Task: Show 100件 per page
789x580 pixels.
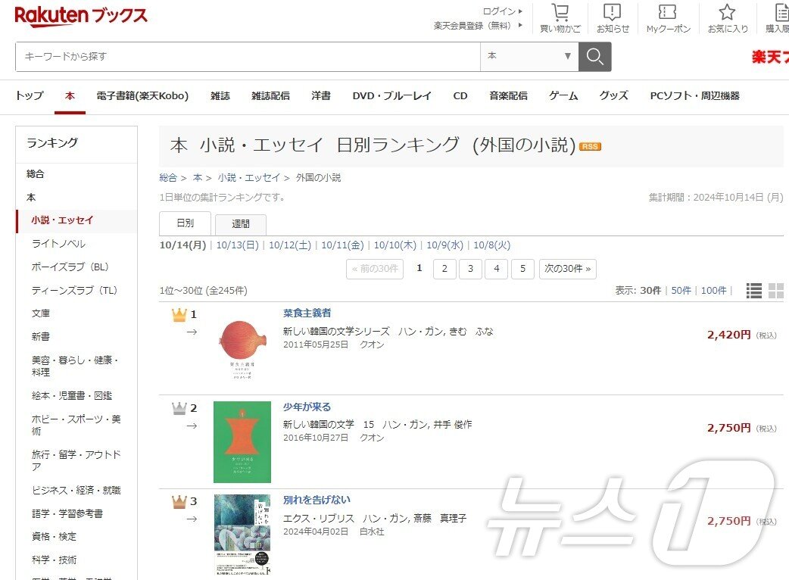Action: coord(713,290)
